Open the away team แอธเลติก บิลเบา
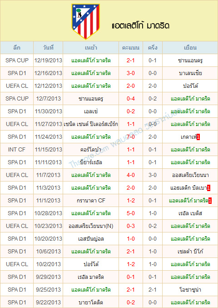 coord(188,188)
